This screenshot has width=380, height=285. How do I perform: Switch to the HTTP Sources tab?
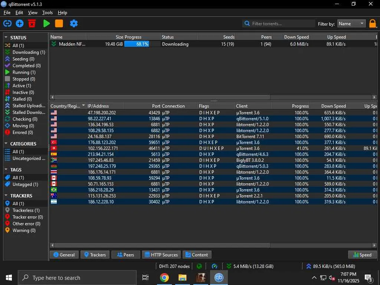tap(161, 255)
